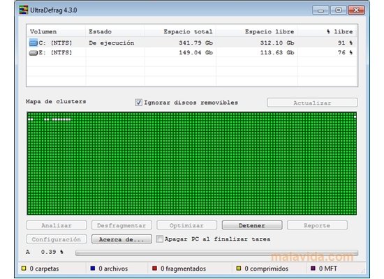384x279 pixels.
Task: Click the 0 fragmentados status entry
Action: (x=179, y=269)
